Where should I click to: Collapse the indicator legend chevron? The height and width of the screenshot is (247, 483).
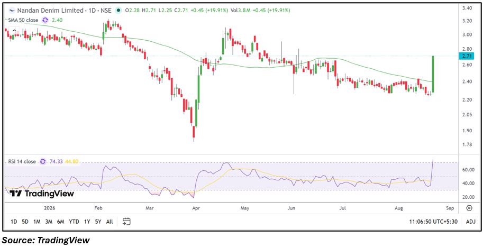tap(14, 31)
